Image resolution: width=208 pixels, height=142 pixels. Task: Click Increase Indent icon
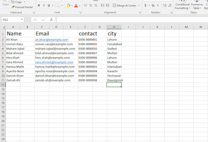pos(108,6)
